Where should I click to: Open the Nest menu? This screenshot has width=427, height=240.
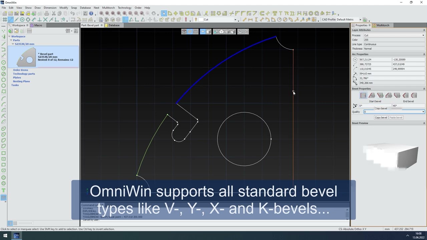[96, 8]
